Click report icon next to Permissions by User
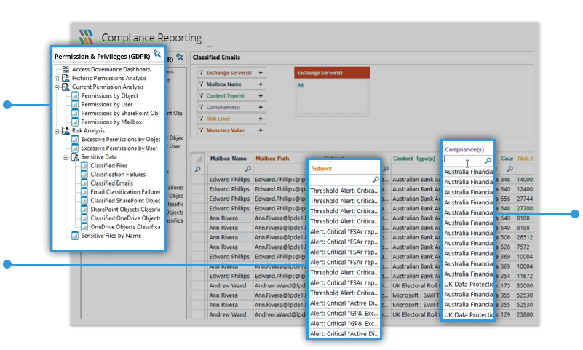The width and height of the screenshot is (583, 350). (75, 104)
